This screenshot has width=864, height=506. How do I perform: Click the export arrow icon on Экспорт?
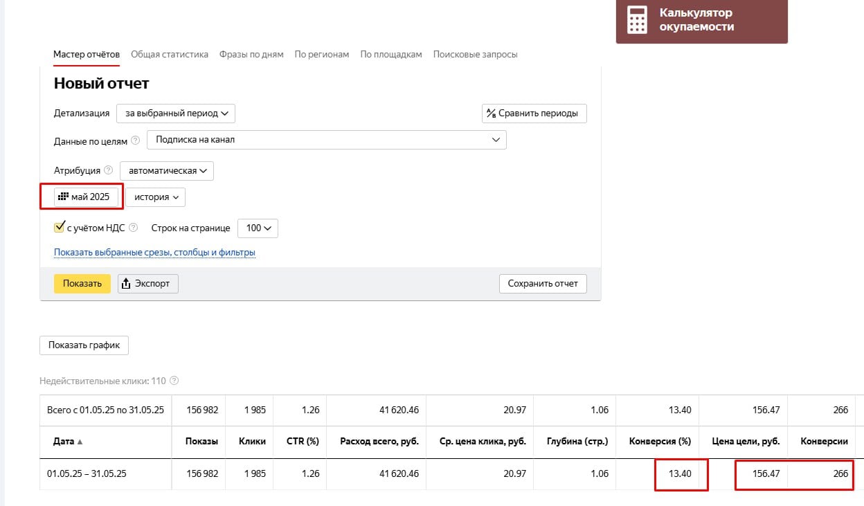coord(125,284)
